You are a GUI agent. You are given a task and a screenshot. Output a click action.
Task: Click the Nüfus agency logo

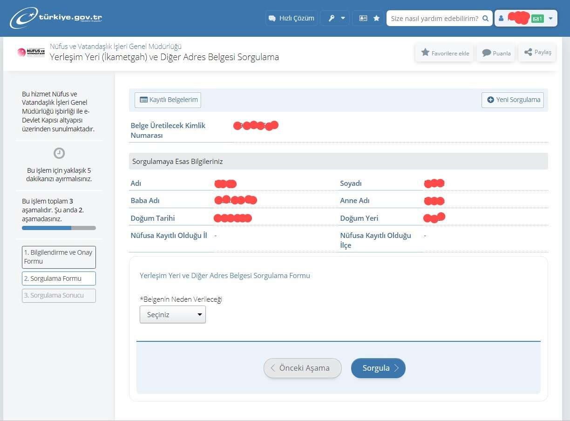tap(31, 52)
